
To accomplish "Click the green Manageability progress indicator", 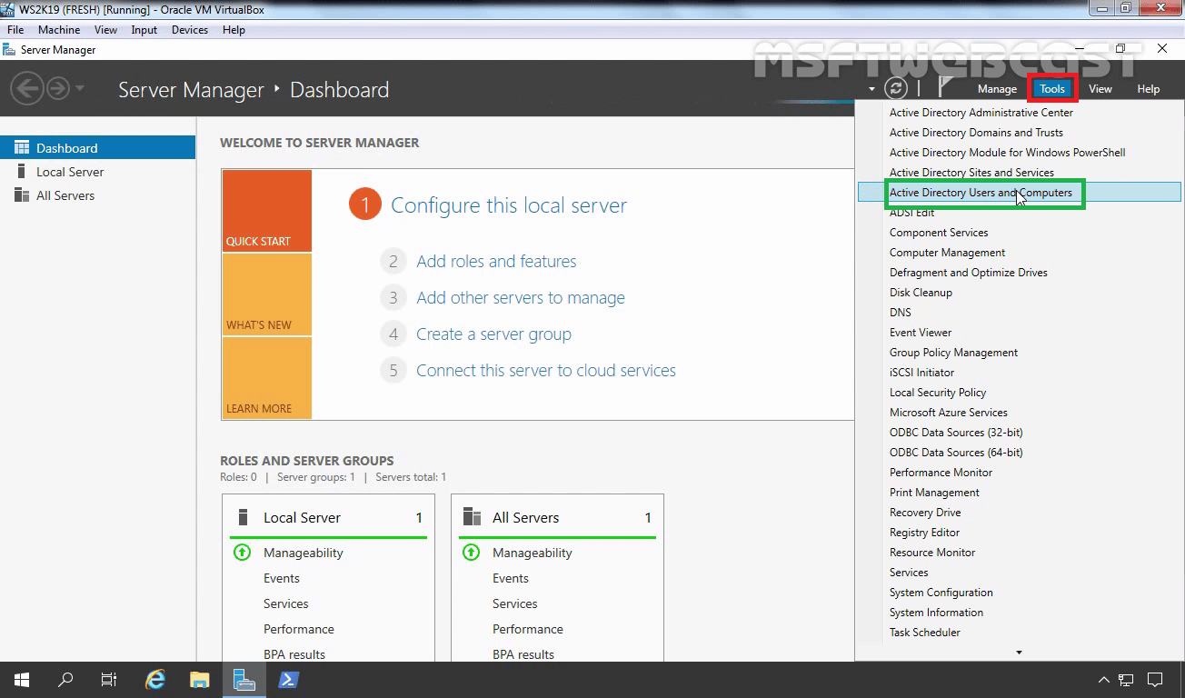I will point(242,552).
